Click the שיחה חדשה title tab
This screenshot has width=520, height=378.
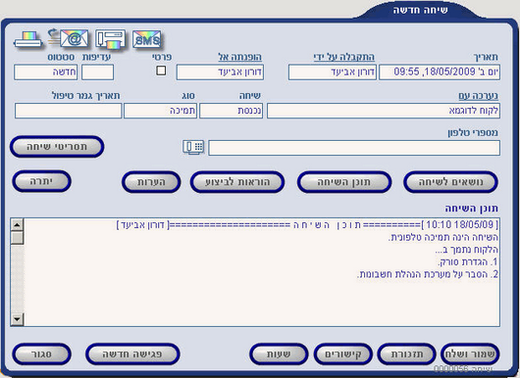pyautogui.click(x=421, y=10)
